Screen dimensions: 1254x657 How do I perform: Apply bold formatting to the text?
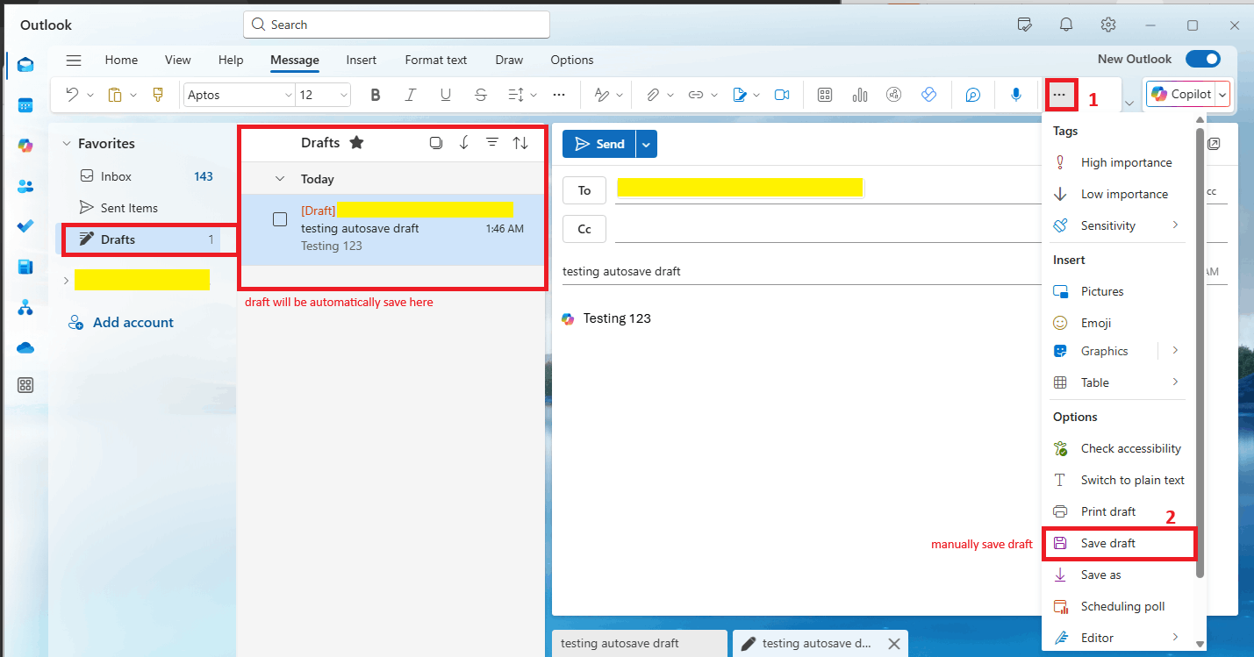click(x=375, y=95)
